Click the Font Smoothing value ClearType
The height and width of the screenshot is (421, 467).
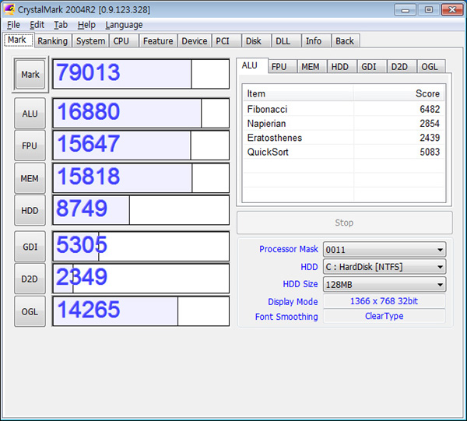coord(384,316)
